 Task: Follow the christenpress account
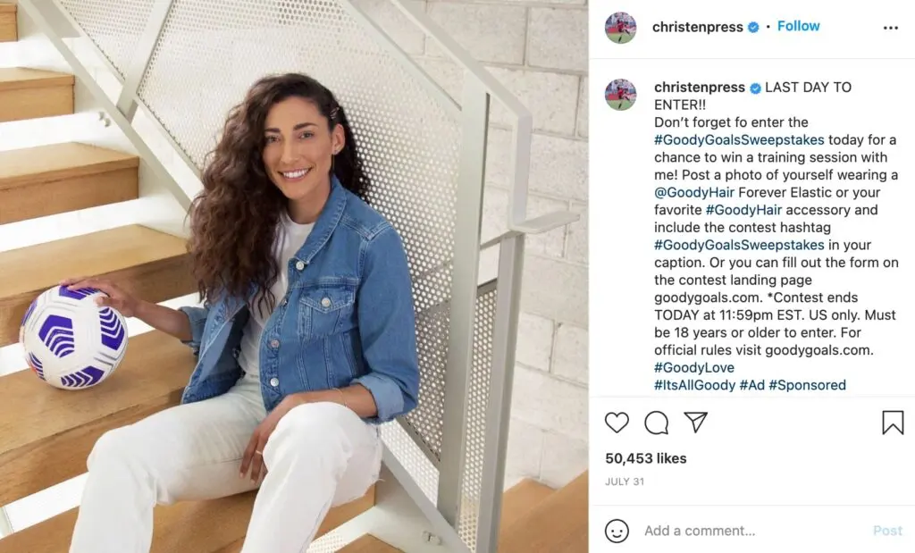798,26
